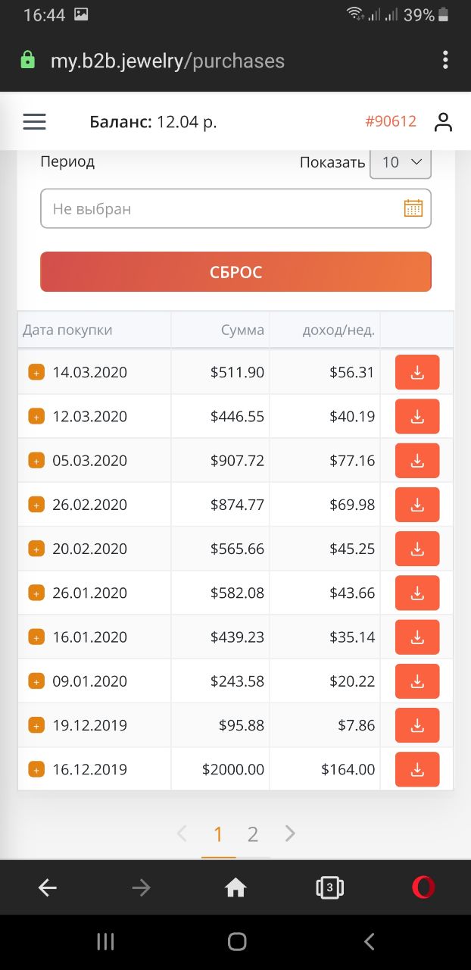Viewport: 471px width, 970px height.
Task: Open the browser tabs switcher
Action: pyautogui.click(x=329, y=887)
